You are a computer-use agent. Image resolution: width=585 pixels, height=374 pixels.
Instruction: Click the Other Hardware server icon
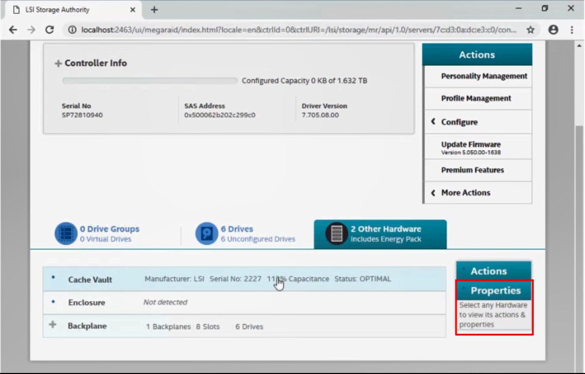point(336,234)
